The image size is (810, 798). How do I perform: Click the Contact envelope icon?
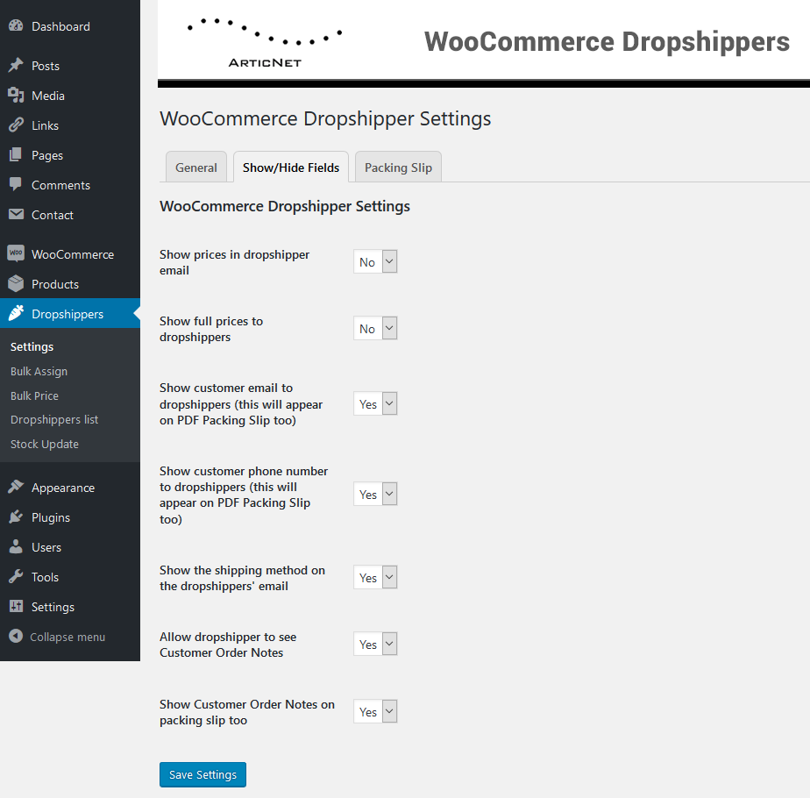click(16, 214)
